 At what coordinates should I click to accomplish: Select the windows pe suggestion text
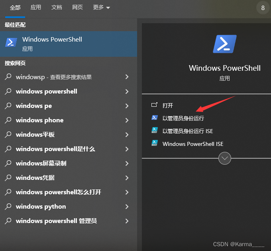point(34,106)
